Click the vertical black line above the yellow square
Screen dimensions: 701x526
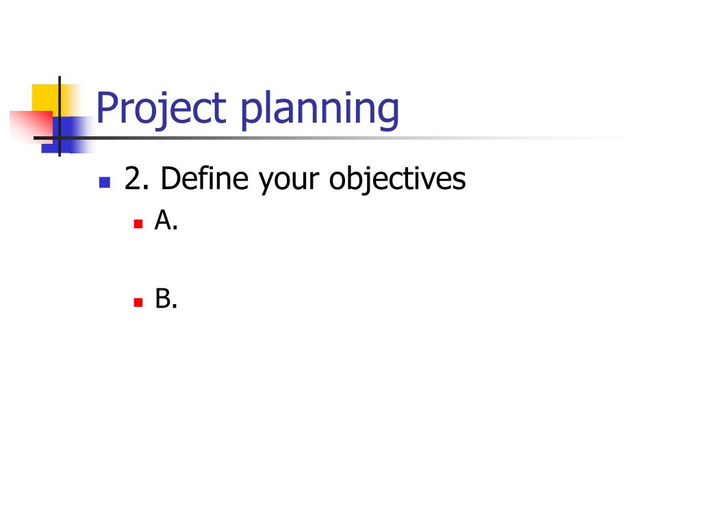click(60, 81)
